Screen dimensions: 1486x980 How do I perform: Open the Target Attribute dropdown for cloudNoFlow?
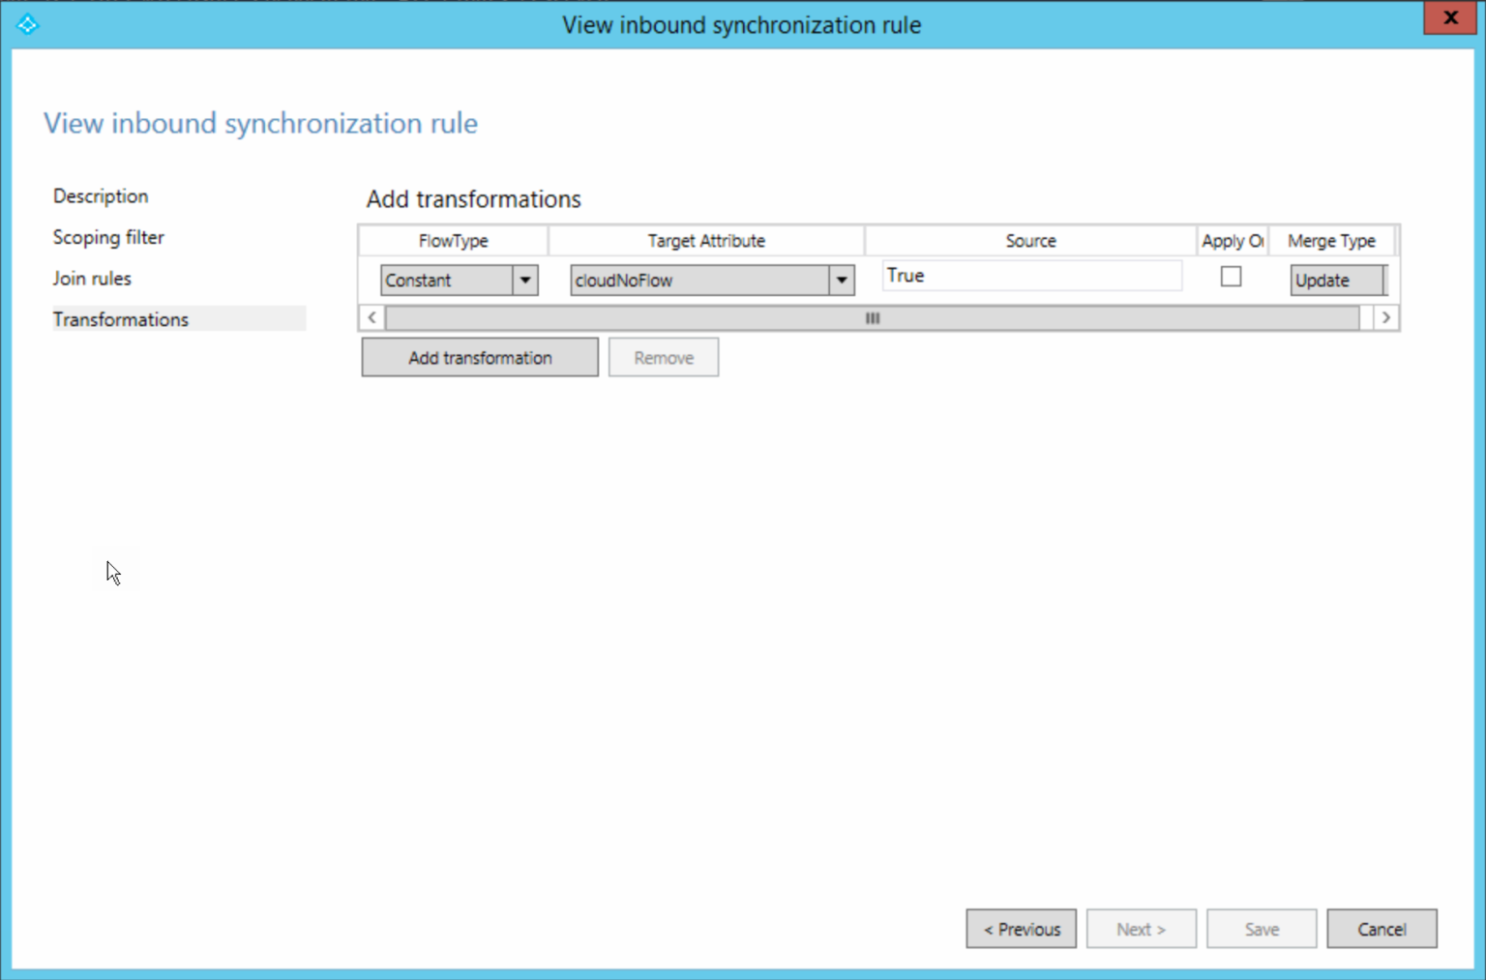pyautogui.click(x=841, y=280)
